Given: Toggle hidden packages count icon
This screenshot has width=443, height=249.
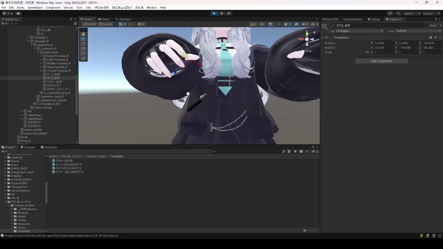Looking at the screenshot, I should [315, 151].
